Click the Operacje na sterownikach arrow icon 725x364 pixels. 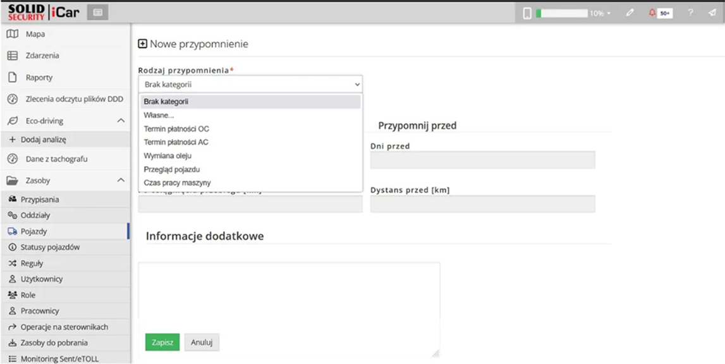(x=13, y=327)
